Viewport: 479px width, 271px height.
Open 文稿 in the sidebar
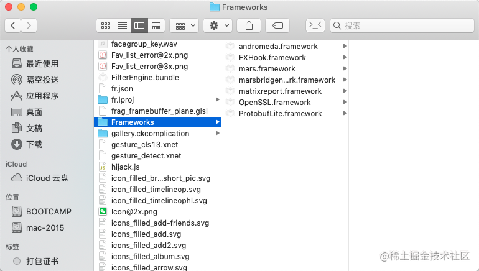point(34,128)
